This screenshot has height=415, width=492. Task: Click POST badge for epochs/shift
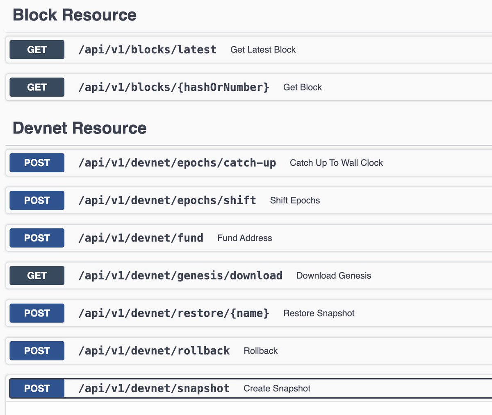[37, 200]
